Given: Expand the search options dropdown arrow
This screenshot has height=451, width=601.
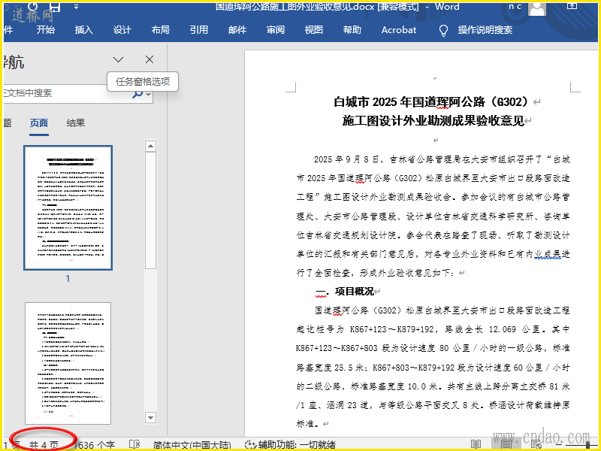Looking at the screenshot, I should point(149,94).
